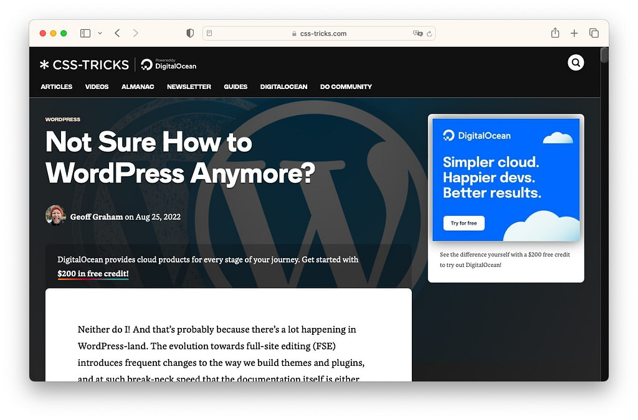The height and width of the screenshot is (420, 638).
Task: Toggle the Safari sidebar
Action: (x=85, y=33)
